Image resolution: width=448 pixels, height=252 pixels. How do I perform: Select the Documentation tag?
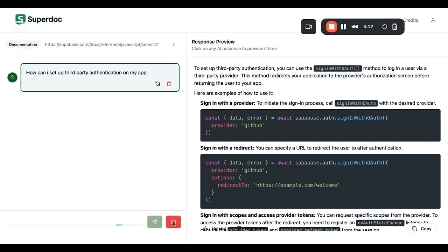[x=23, y=44]
